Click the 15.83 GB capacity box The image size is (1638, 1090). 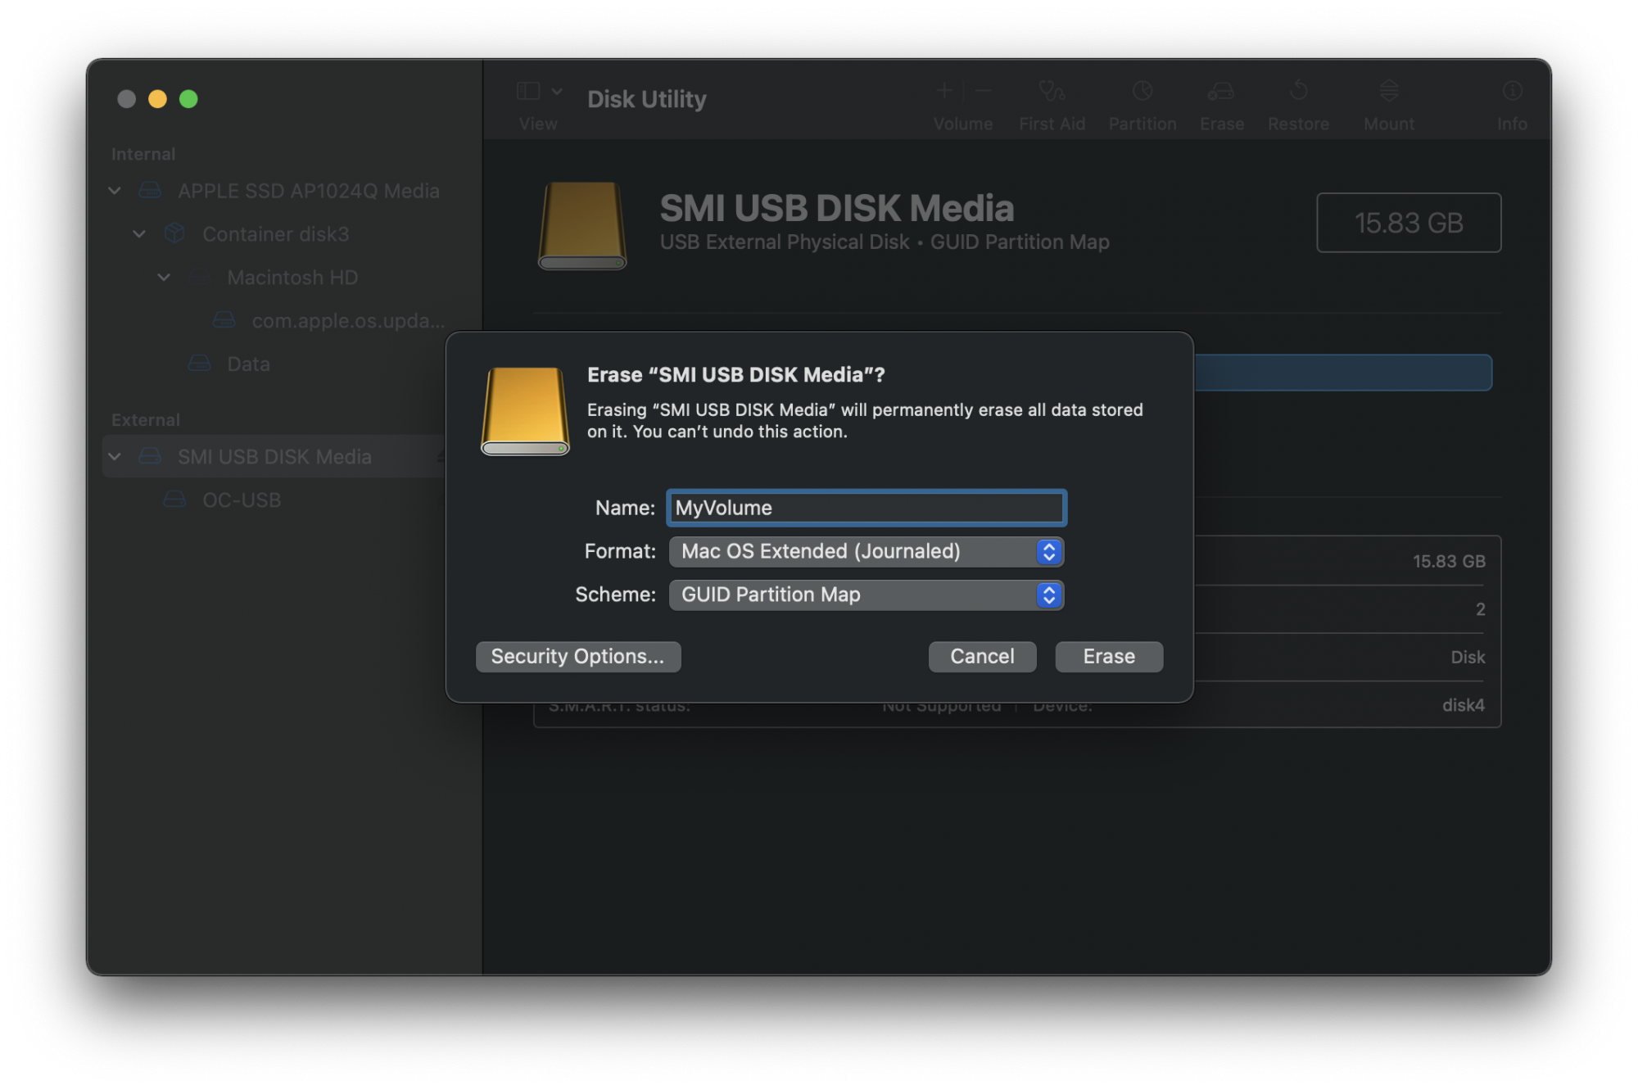1409,223
